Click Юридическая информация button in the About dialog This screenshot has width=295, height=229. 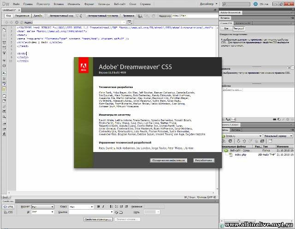click(x=168, y=160)
